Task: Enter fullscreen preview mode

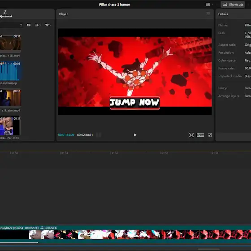Action: click(210, 135)
